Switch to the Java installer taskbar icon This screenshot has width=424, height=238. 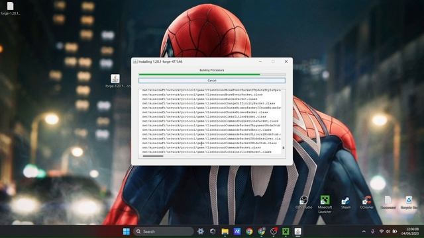pos(297,231)
